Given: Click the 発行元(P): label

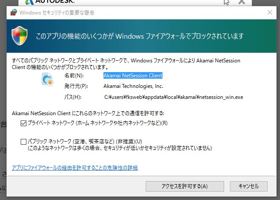Looking at the screenshot, I should click(x=76, y=86).
